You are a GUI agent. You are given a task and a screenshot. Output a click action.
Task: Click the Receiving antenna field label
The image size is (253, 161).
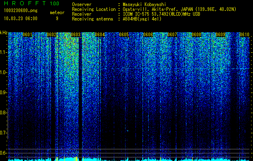click(93, 19)
